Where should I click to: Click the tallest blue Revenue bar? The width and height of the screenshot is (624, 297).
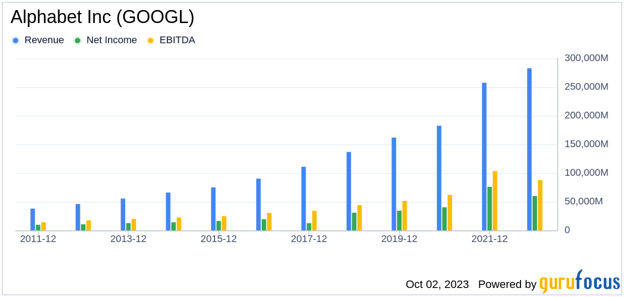pos(530,149)
